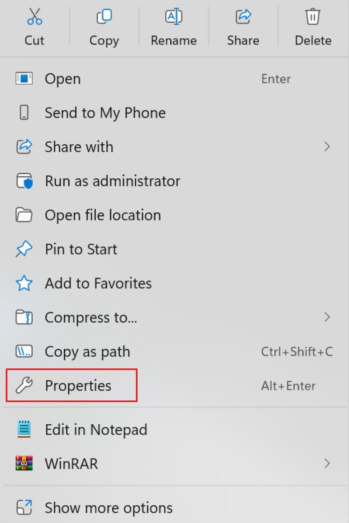Expand the Compress to submenu
This screenshot has height=523, width=349.
pos(327,317)
